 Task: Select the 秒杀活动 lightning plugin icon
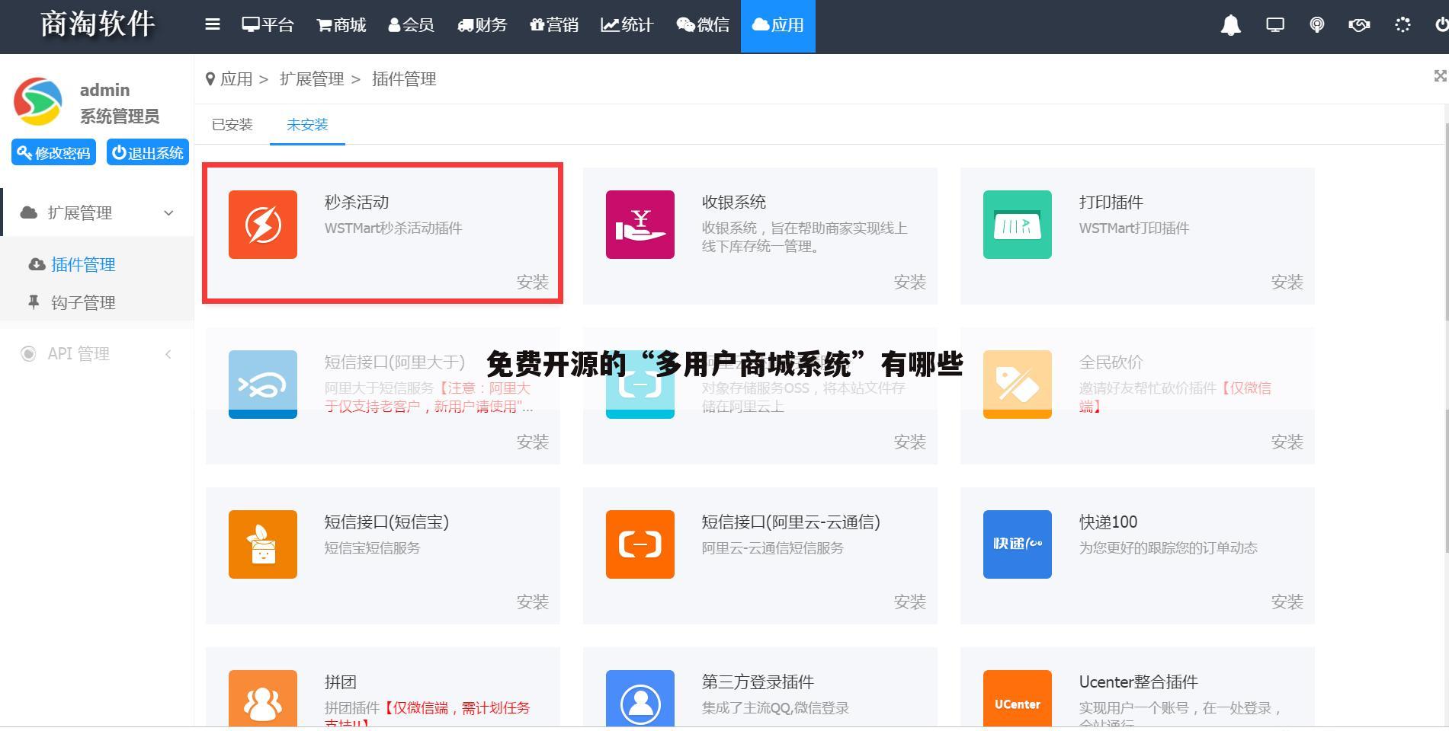click(x=262, y=225)
